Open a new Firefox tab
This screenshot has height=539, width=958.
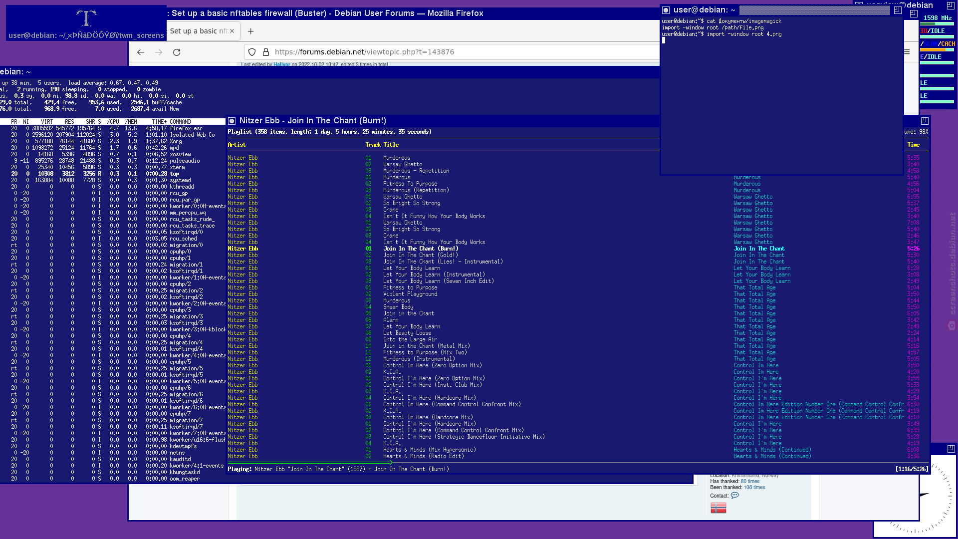click(x=251, y=31)
